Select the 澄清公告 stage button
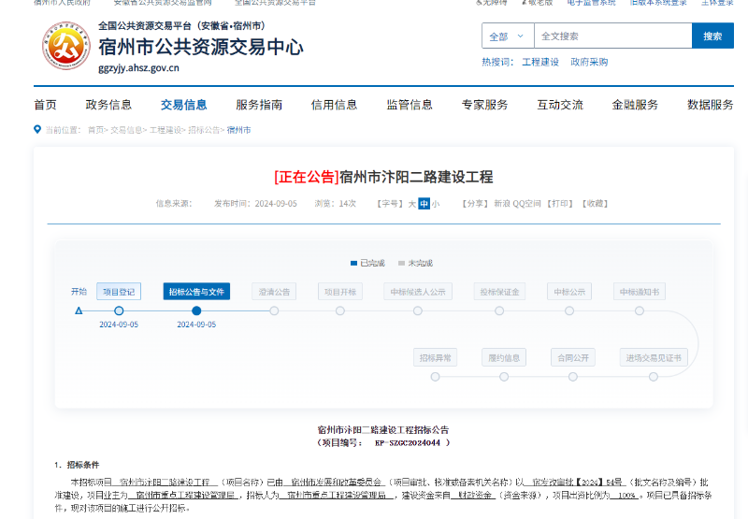The width and height of the screenshot is (748, 519). point(274,292)
